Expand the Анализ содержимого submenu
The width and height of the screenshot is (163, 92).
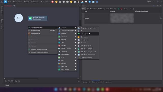point(67,31)
